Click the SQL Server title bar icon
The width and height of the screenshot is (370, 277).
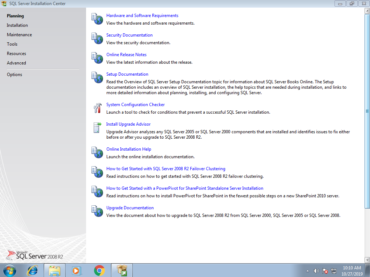click(4, 4)
